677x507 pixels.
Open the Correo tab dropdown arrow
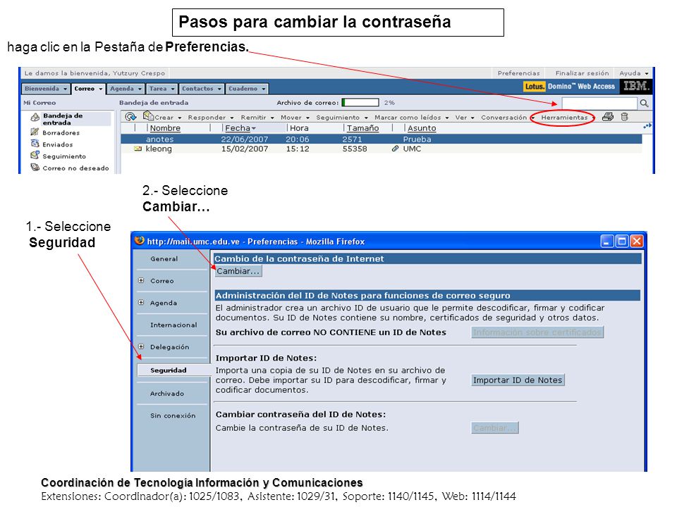point(101,89)
